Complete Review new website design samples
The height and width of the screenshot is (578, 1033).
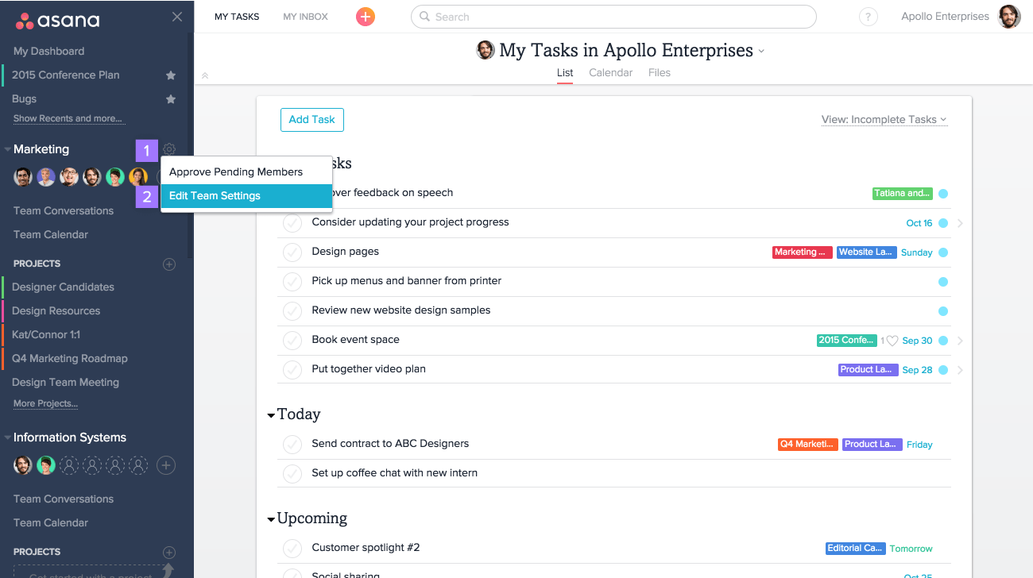pyautogui.click(x=292, y=311)
